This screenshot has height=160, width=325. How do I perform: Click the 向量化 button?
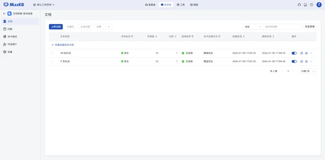(x=70, y=27)
